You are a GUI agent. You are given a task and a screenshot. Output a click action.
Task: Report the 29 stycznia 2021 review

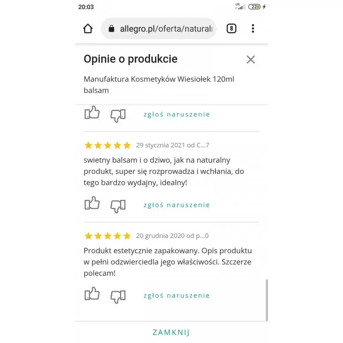click(x=177, y=205)
